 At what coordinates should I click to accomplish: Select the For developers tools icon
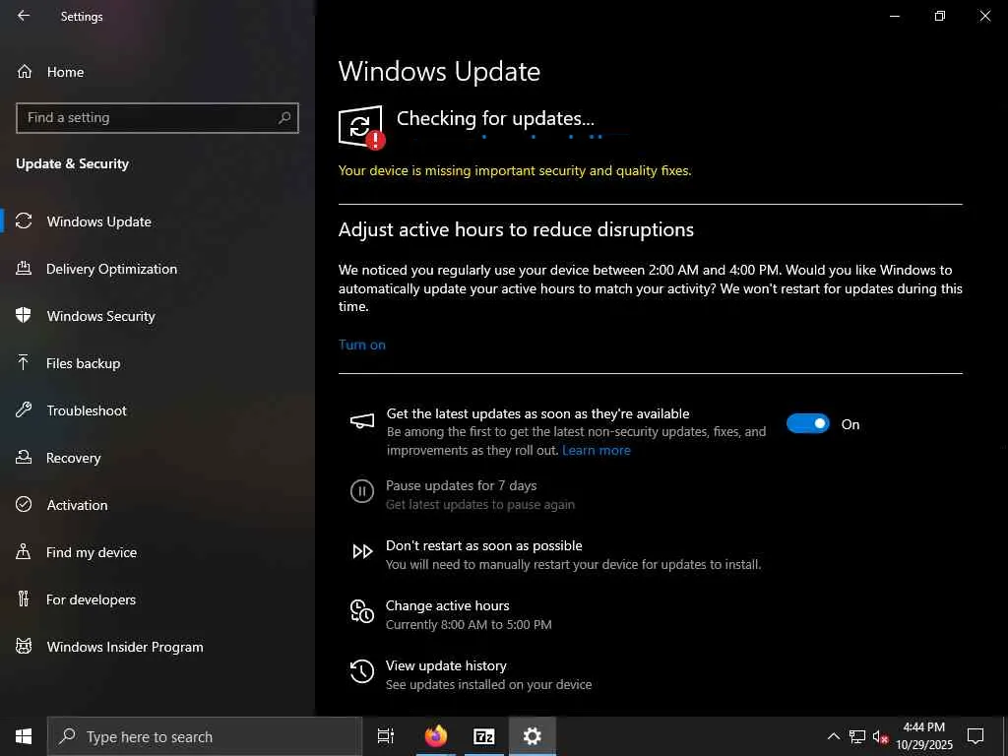pyautogui.click(x=24, y=599)
